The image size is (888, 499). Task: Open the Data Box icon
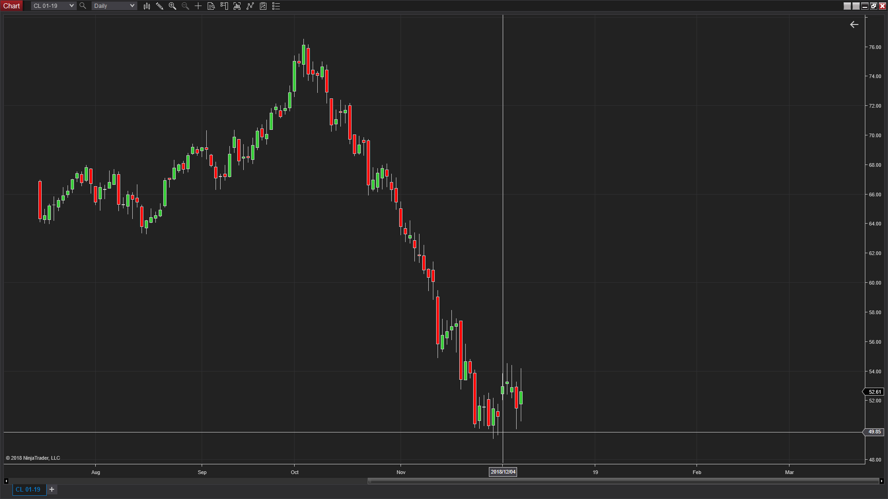(x=211, y=6)
